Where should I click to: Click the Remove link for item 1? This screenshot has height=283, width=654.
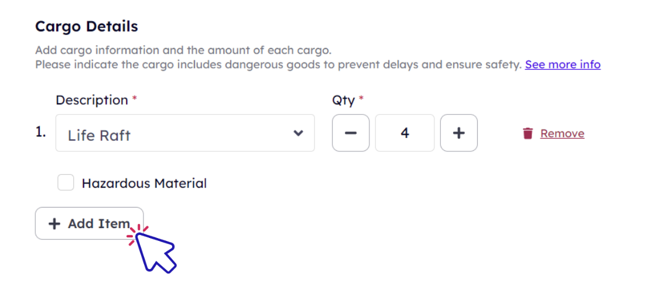[562, 133]
